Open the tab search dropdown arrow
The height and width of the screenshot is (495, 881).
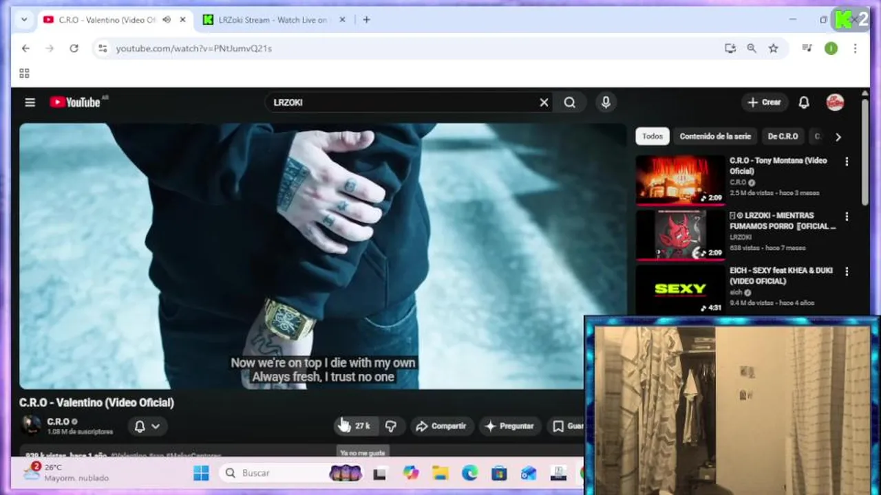point(24,20)
